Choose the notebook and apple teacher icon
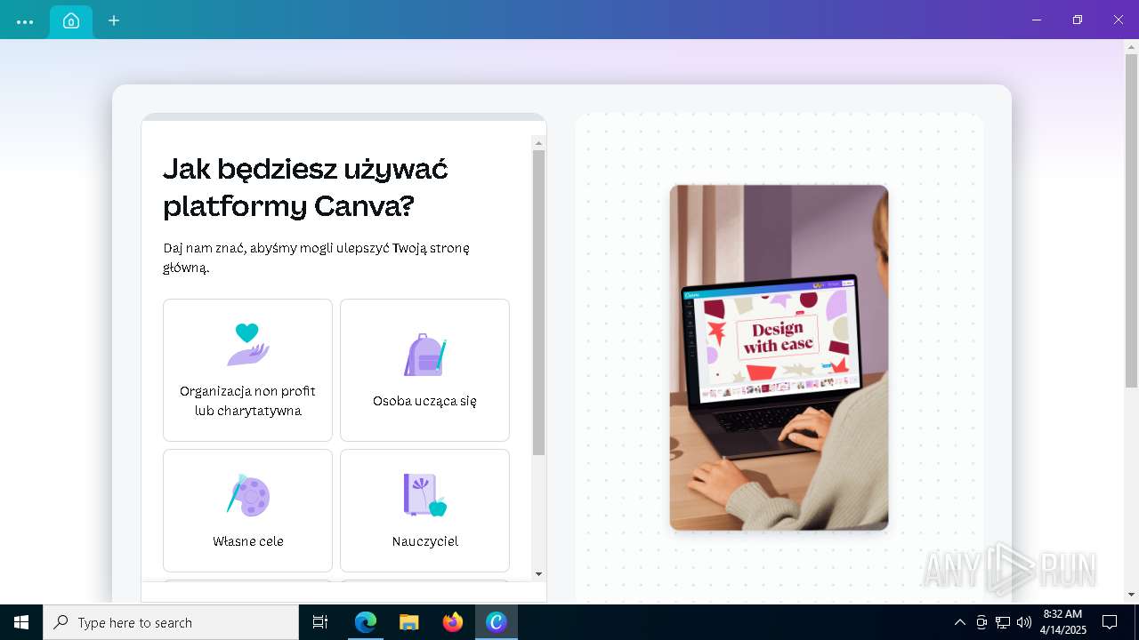This screenshot has width=1139, height=640. (x=424, y=494)
